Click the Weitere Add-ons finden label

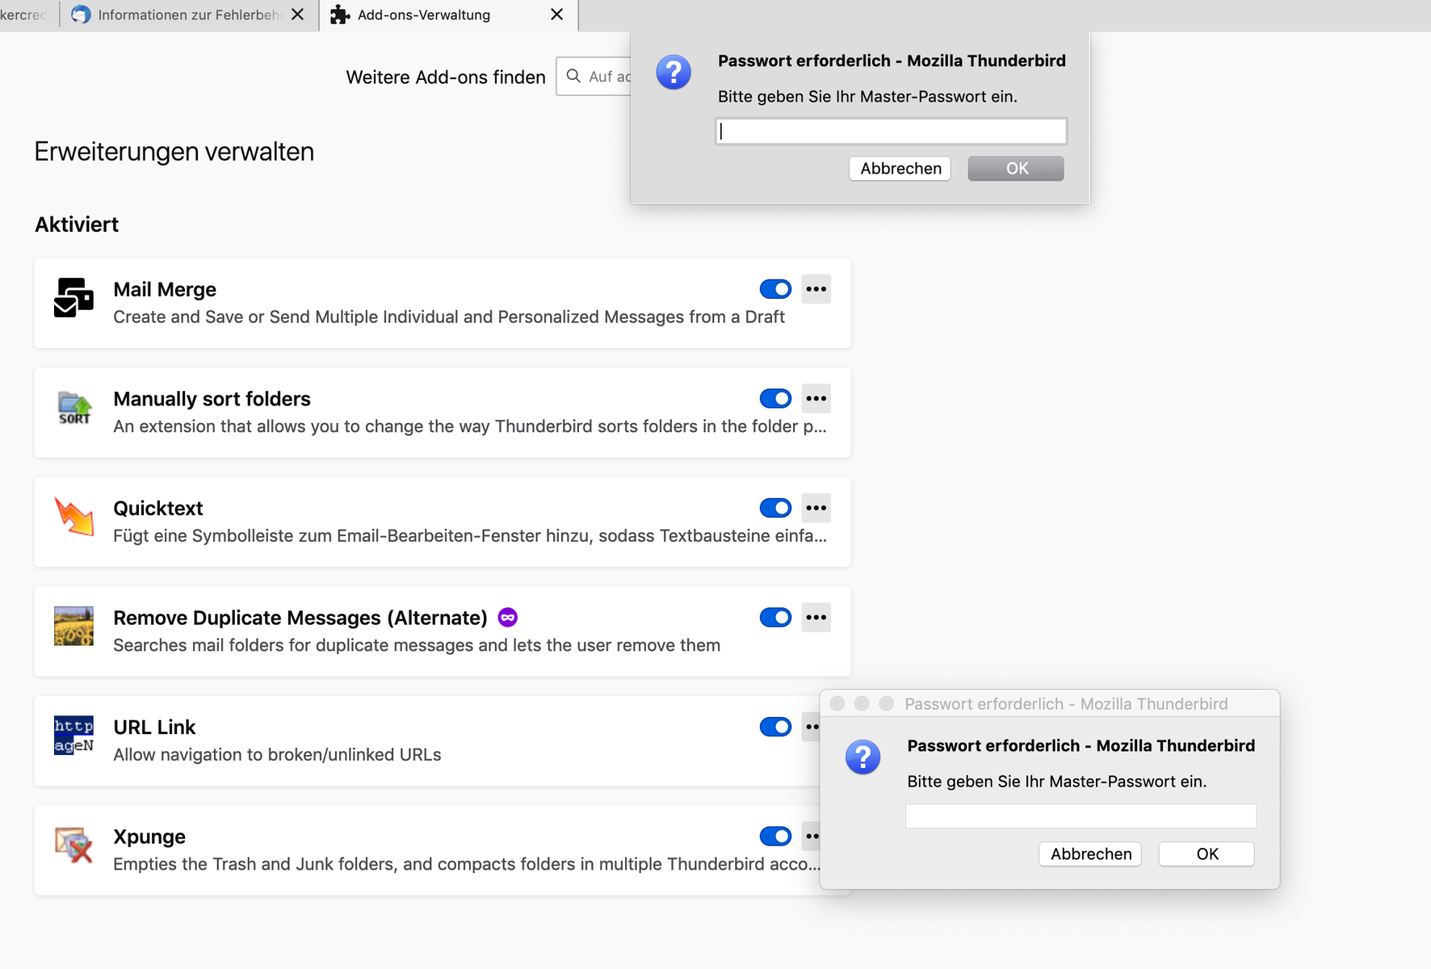[x=446, y=78]
